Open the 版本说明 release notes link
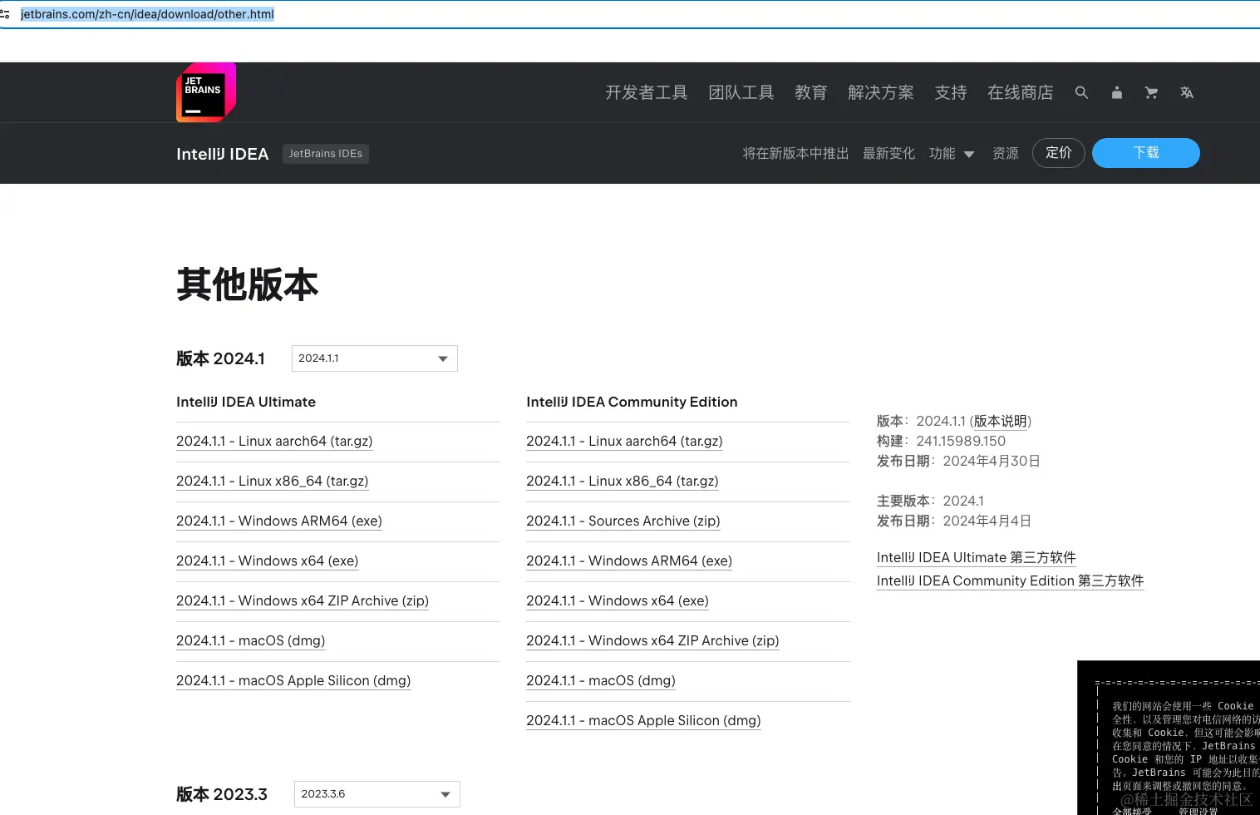Screen dimensions: 1260x815 point(1001,422)
